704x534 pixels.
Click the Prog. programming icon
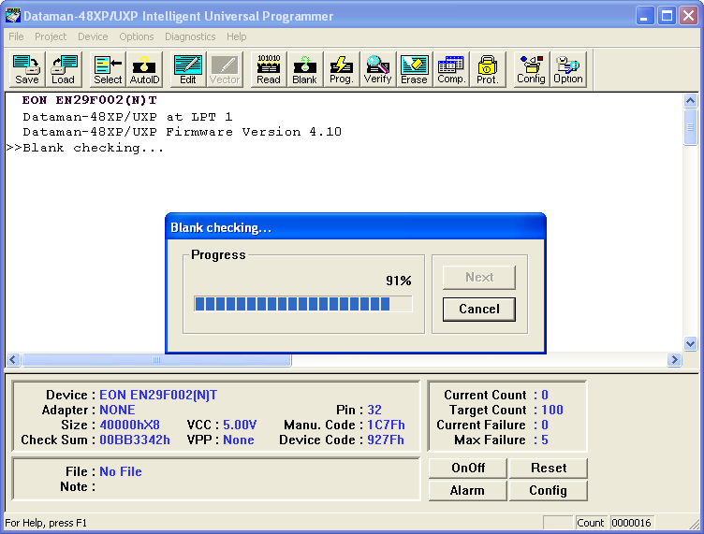(341, 70)
